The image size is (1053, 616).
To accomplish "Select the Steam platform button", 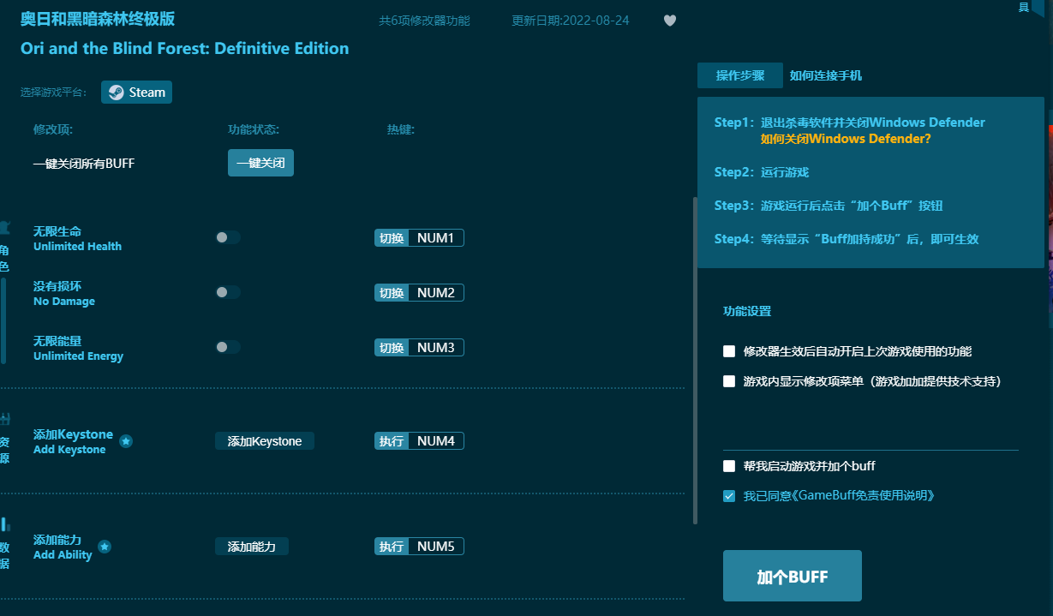I will click(136, 93).
